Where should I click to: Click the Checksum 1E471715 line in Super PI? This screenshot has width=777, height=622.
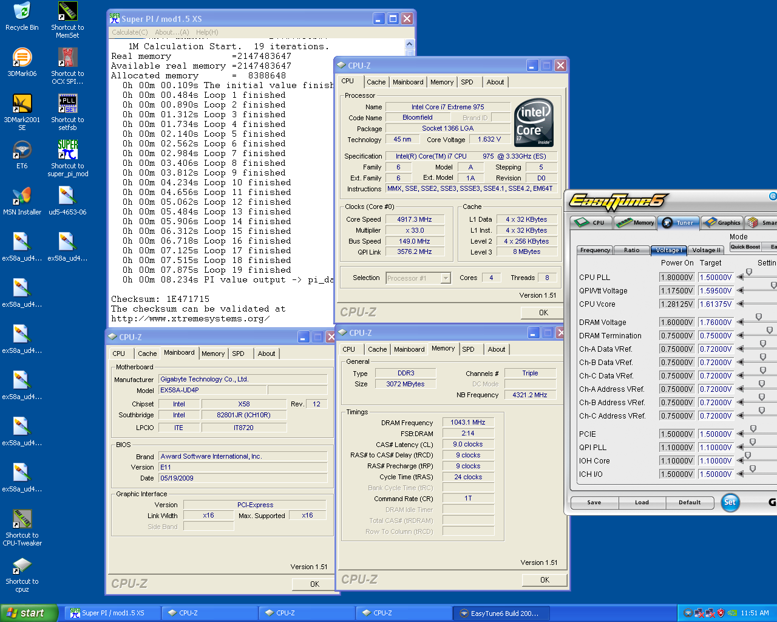160,299
